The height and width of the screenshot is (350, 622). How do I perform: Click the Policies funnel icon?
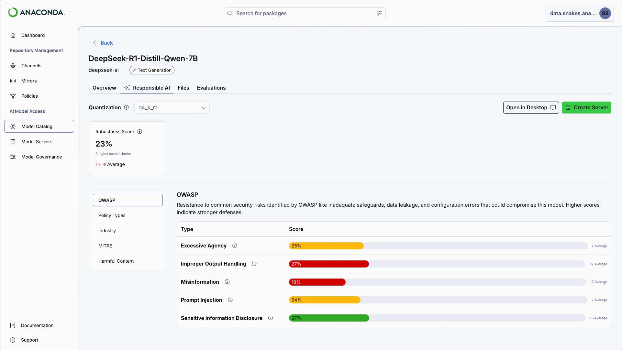click(x=13, y=96)
